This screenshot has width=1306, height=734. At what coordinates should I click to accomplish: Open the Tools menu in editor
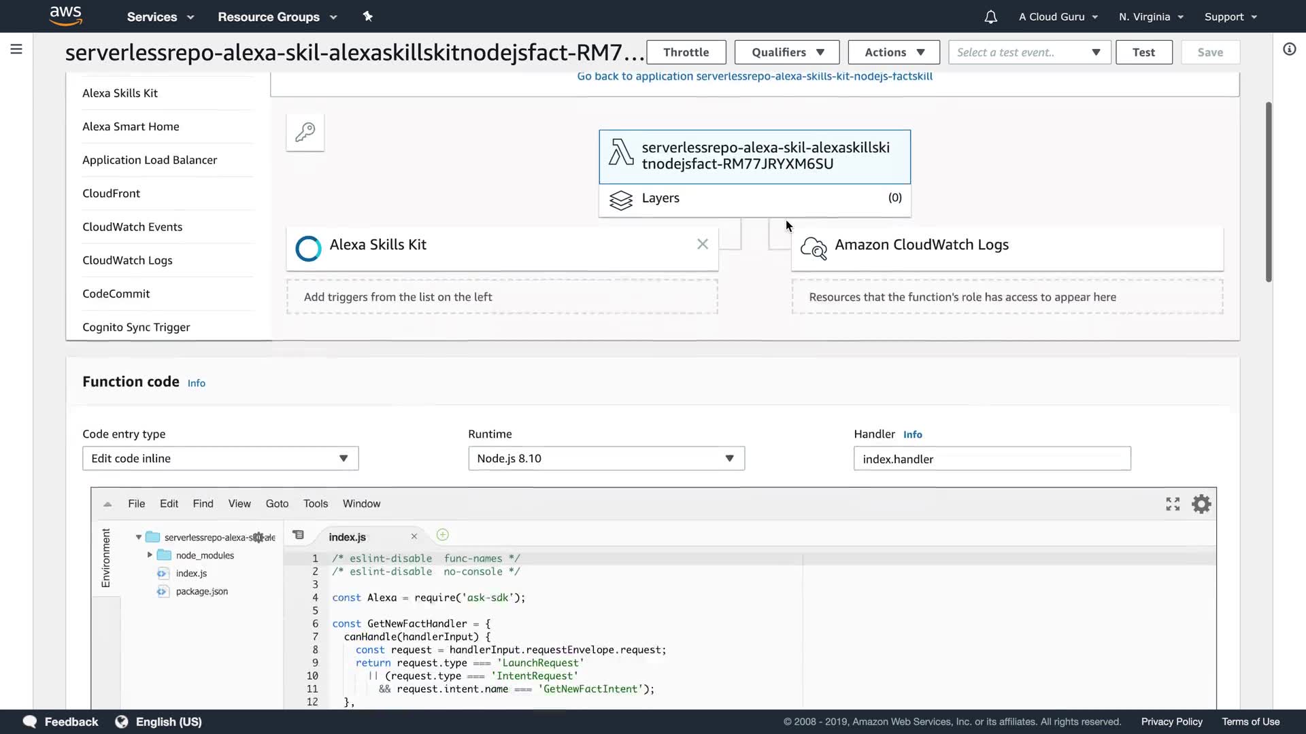(315, 504)
